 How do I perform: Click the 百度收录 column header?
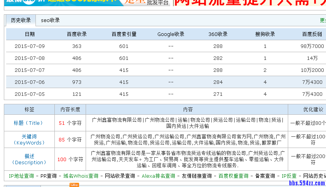coord(77,34)
